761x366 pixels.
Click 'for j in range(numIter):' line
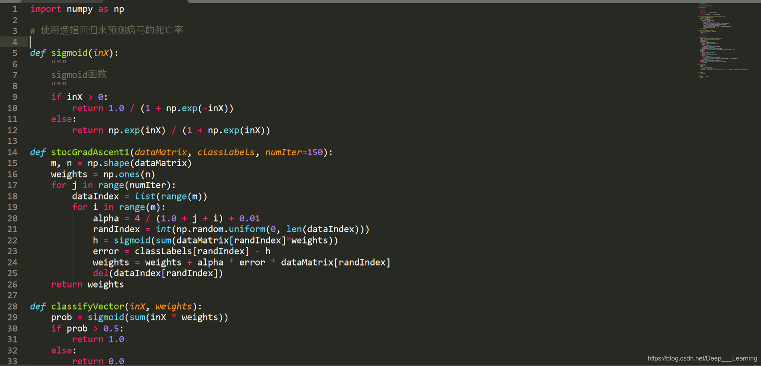(x=113, y=185)
